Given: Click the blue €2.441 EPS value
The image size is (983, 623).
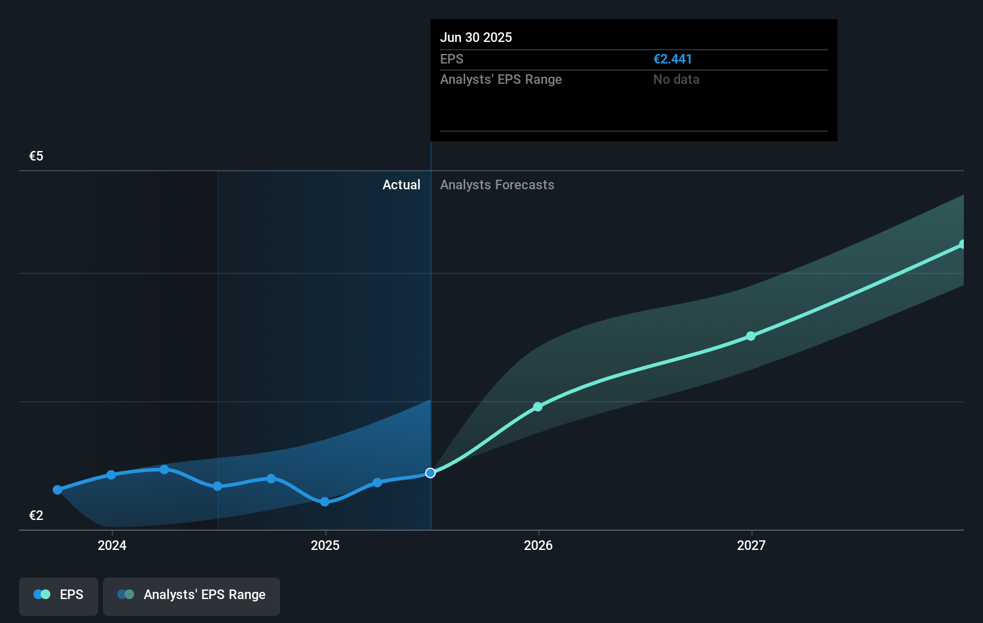Looking at the screenshot, I should (x=672, y=59).
